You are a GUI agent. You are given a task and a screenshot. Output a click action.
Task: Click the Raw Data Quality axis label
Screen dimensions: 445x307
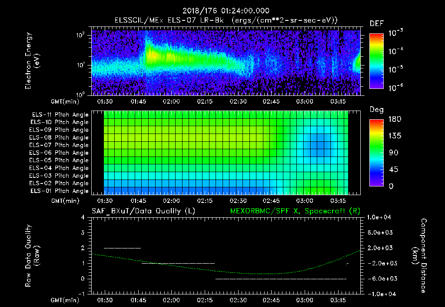[32, 255]
